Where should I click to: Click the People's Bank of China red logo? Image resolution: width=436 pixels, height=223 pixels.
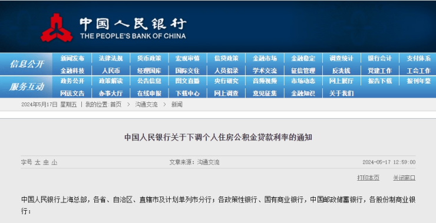point(57,28)
